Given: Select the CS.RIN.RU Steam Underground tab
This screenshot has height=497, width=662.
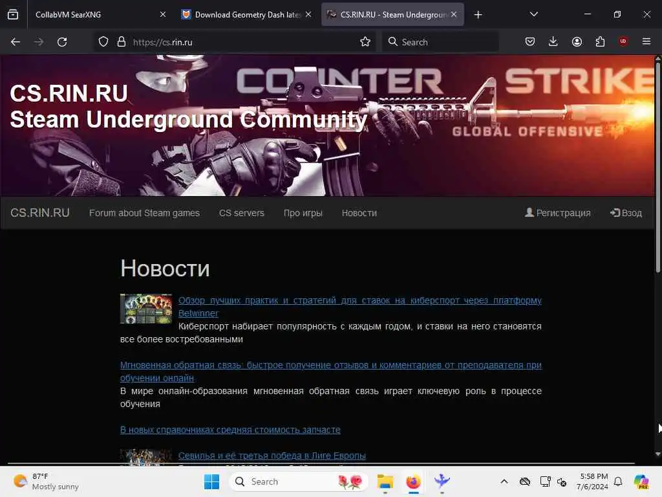Looking at the screenshot, I should tap(392, 15).
